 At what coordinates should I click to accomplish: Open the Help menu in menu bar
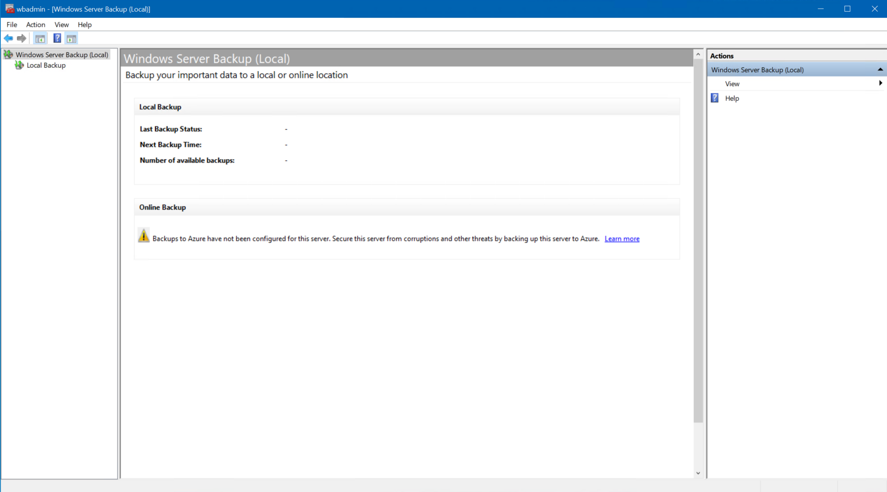[x=84, y=25]
